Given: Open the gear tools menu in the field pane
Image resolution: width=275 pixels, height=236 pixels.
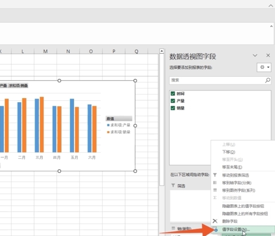Looking at the screenshot, I should click(264, 67).
